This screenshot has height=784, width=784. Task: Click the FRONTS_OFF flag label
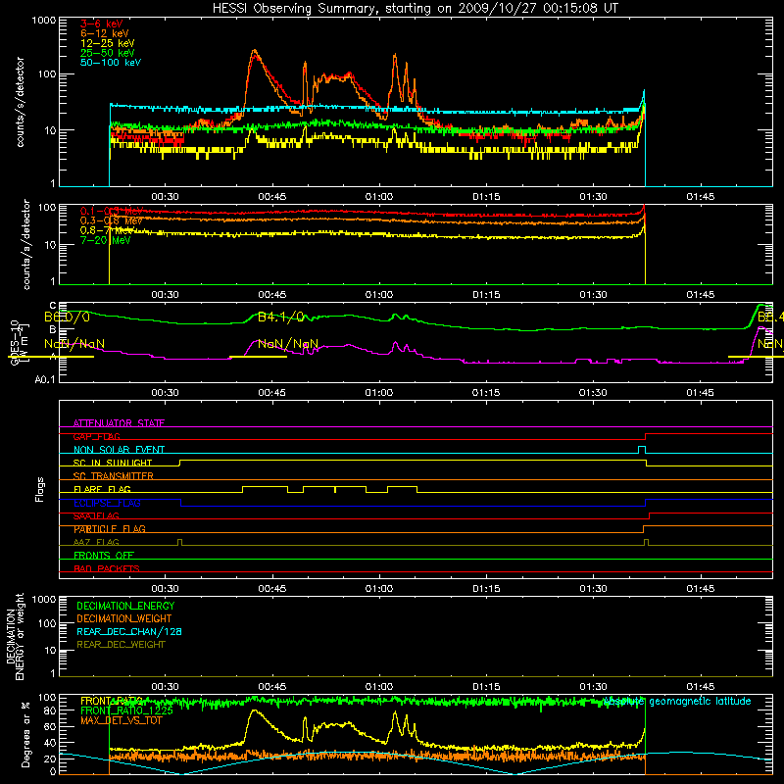(x=104, y=556)
